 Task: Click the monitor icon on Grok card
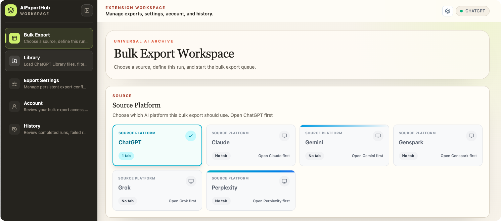[x=191, y=181]
